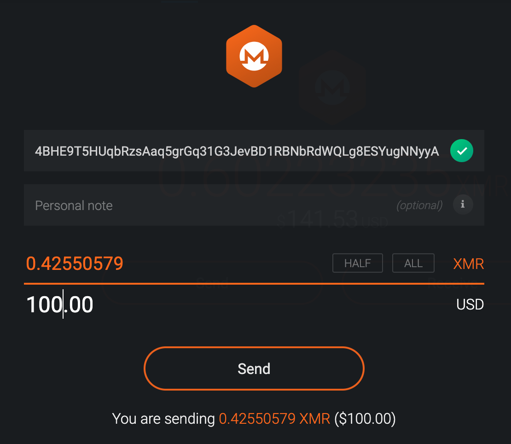
Task: Click the (optional) hint in the note field
Action: click(419, 205)
